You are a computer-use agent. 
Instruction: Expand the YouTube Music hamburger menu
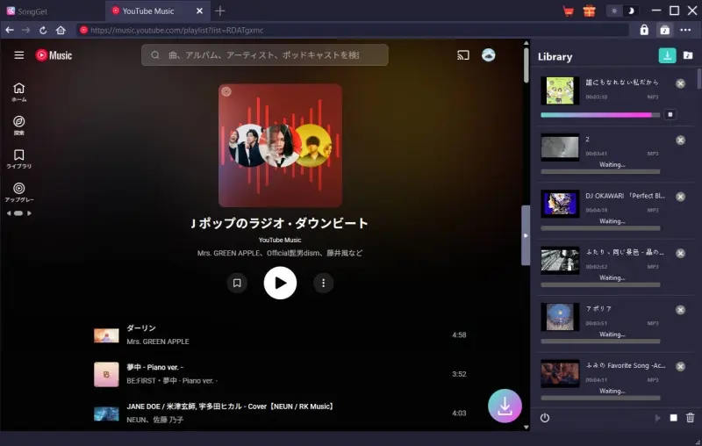coord(18,55)
